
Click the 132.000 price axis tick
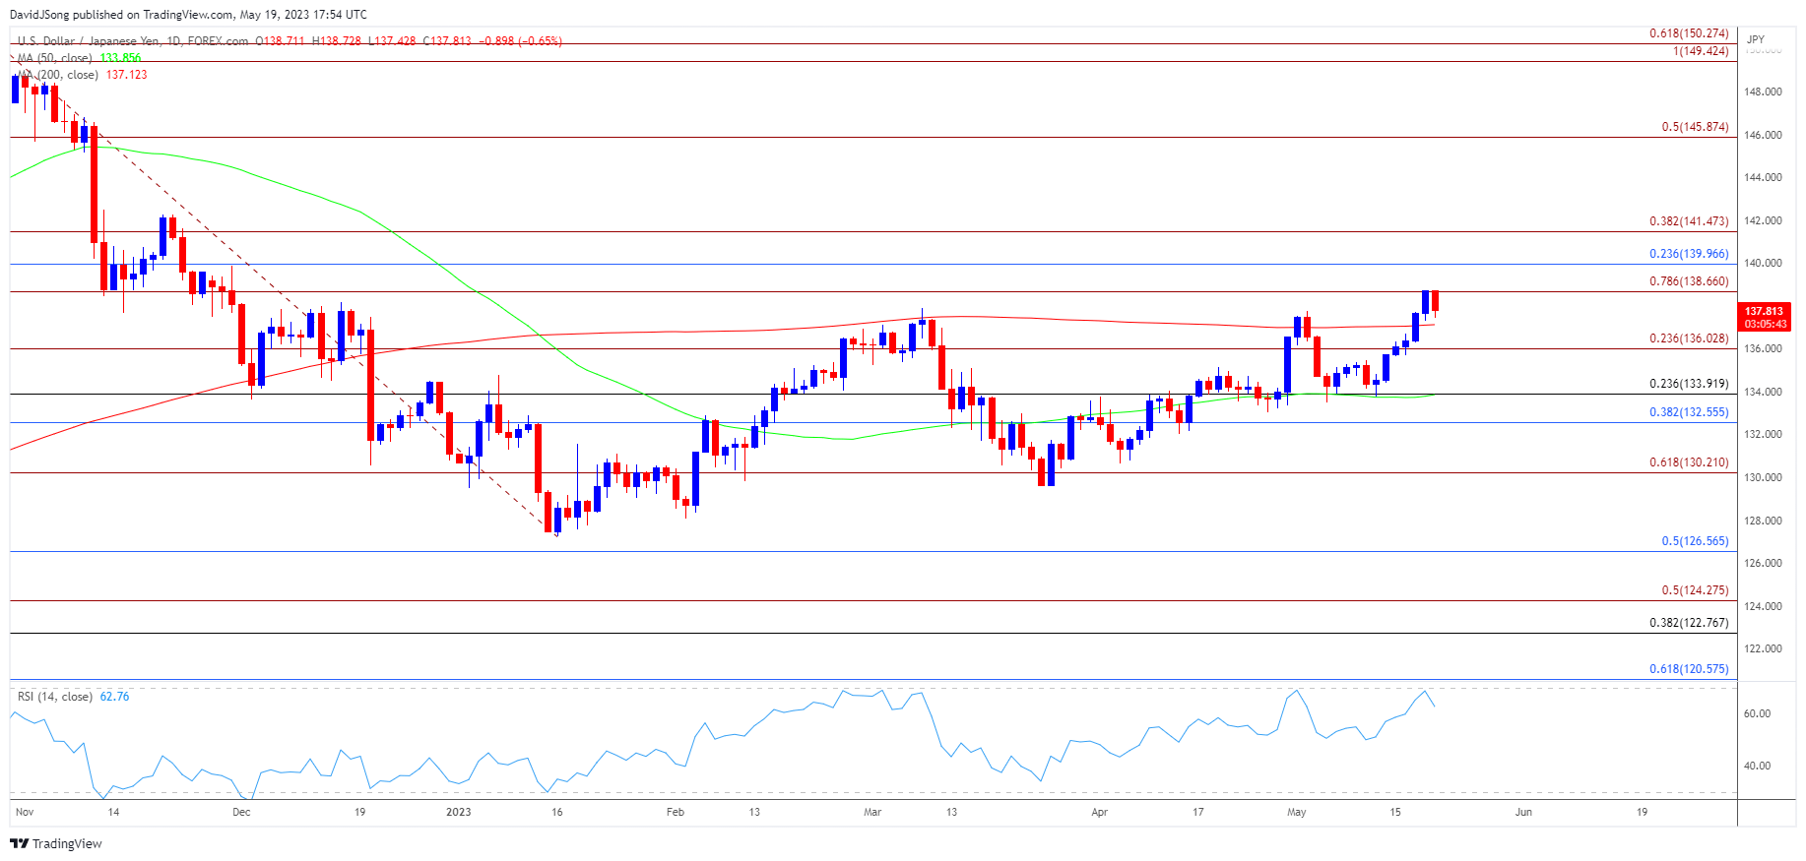pyautogui.click(x=1763, y=434)
